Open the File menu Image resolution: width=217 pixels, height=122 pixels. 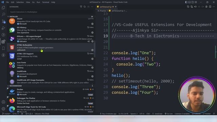7,2
